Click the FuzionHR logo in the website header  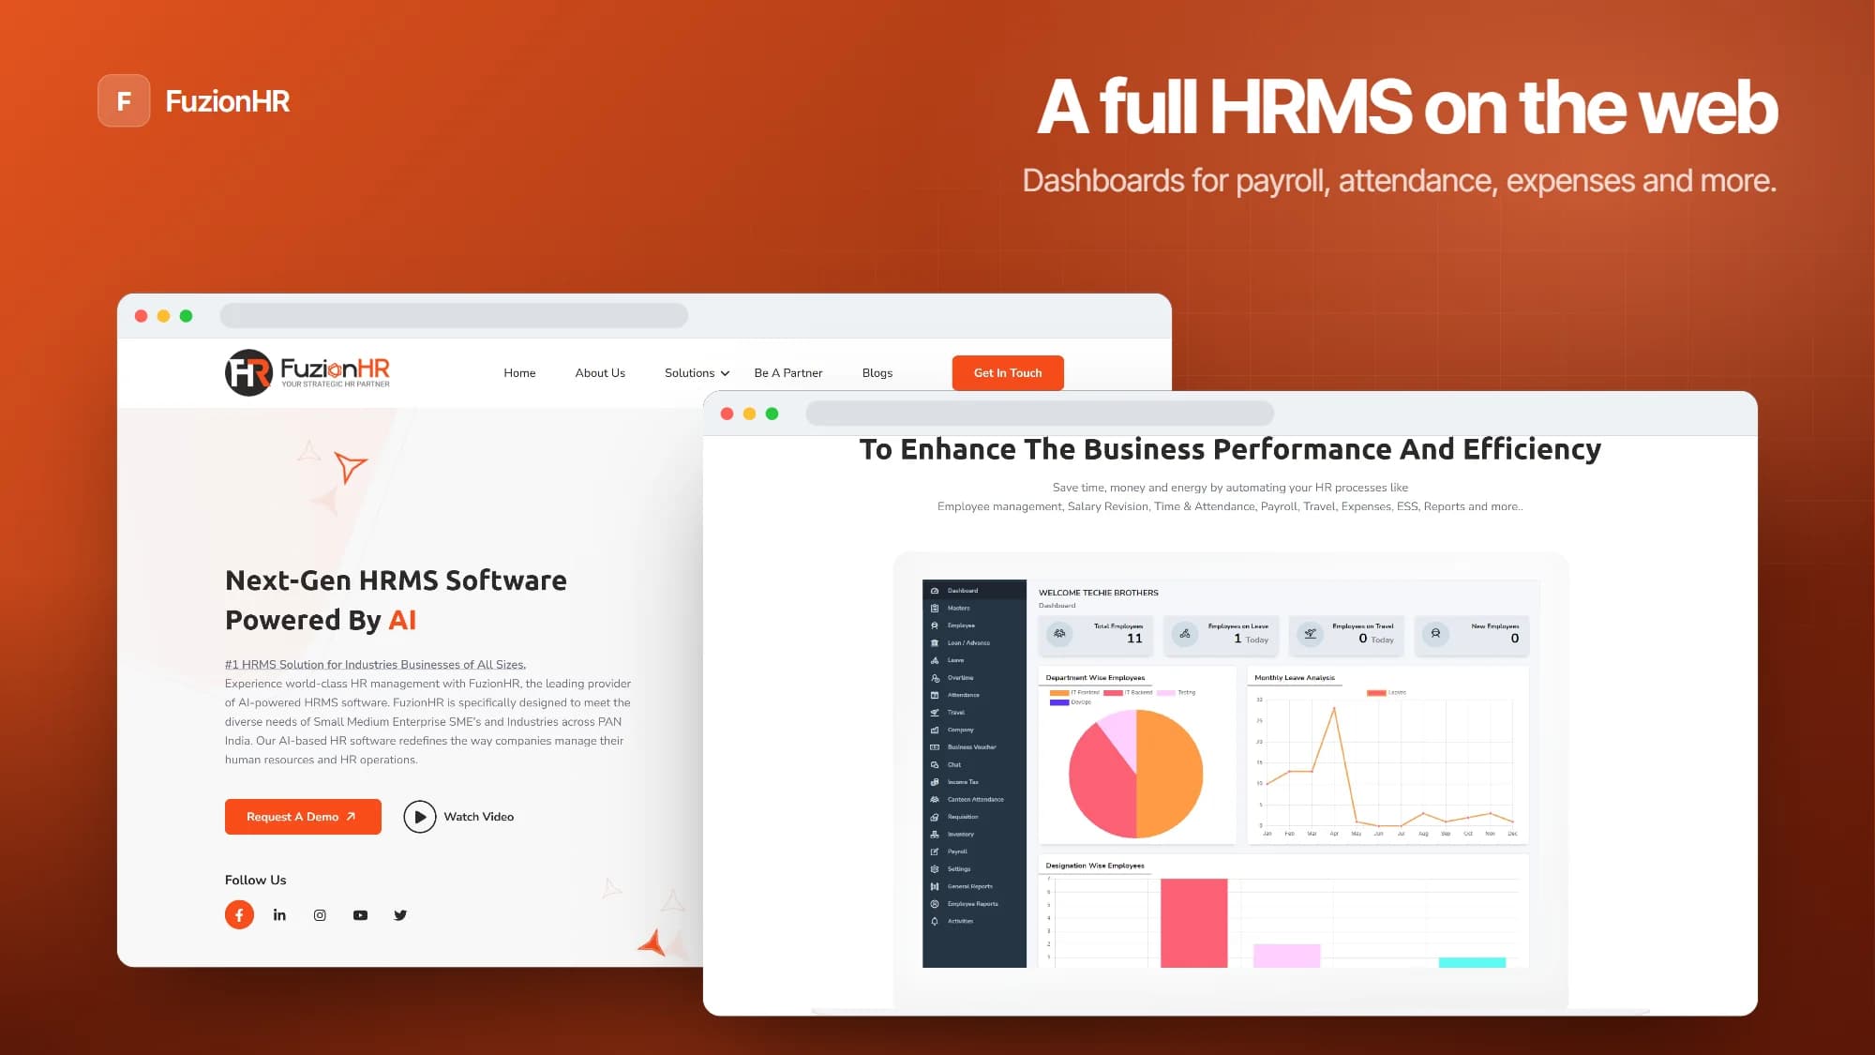[x=307, y=372]
